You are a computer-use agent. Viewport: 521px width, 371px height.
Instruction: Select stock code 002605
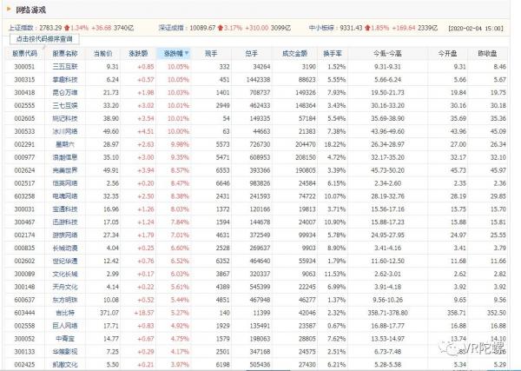tap(24, 119)
